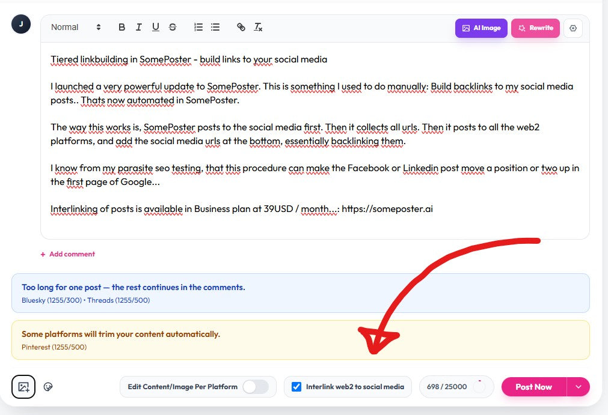This screenshot has width=608, height=415.
Task: Open editor settings gear icon
Action: (573, 28)
